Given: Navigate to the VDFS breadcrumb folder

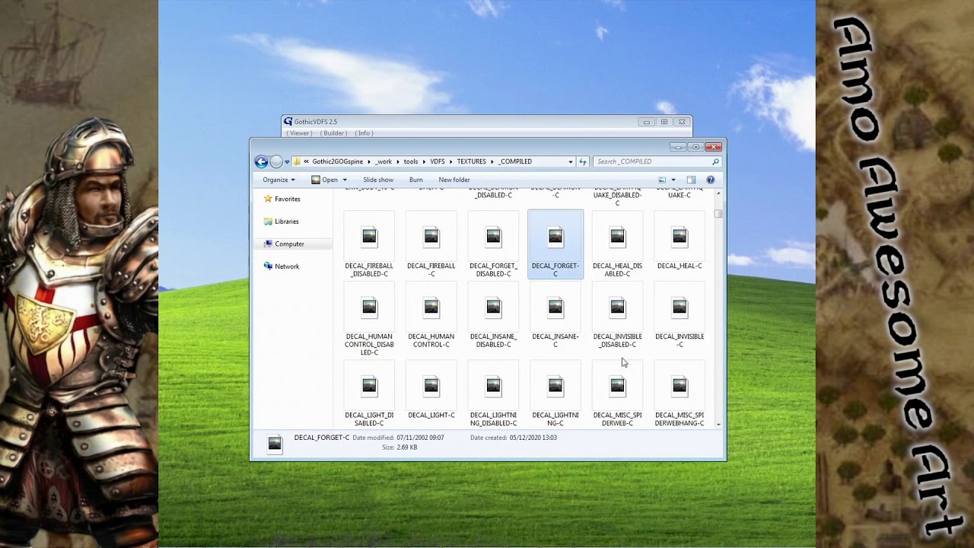Looking at the screenshot, I should point(438,161).
